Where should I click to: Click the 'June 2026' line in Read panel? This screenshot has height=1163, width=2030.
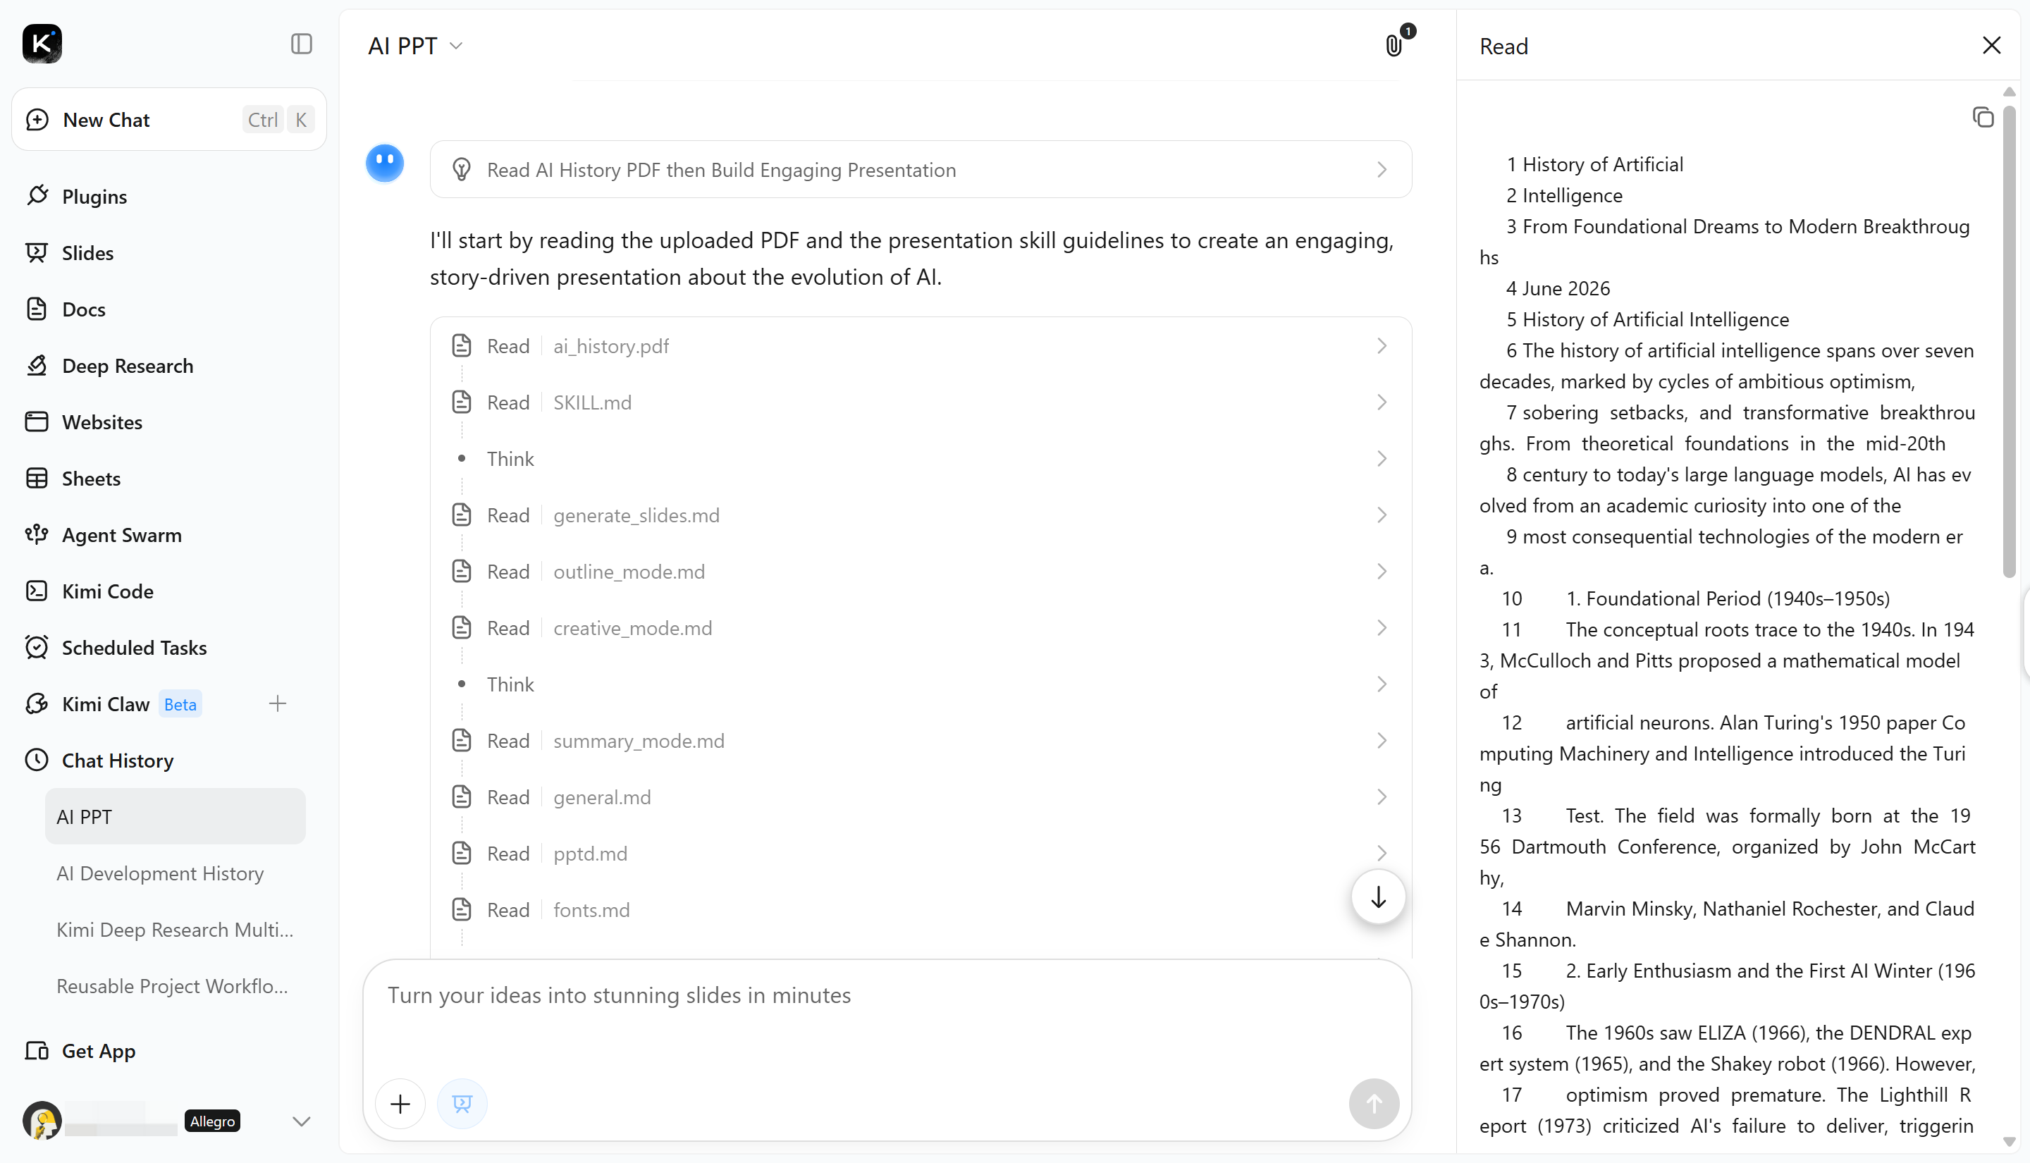coord(1565,288)
